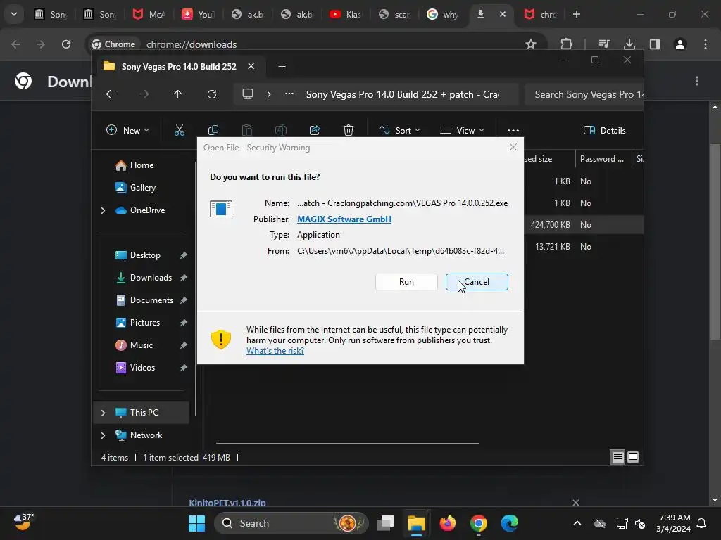This screenshot has width=721, height=540.
Task: Click the Rename icon in Explorer toolbar
Action: (x=280, y=130)
